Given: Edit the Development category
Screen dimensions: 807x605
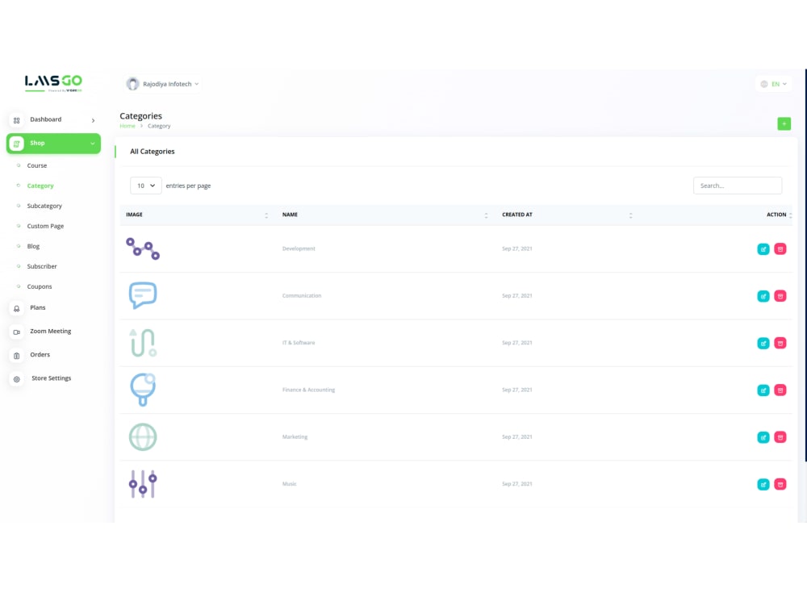Looking at the screenshot, I should pyautogui.click(x=763, y=248).
